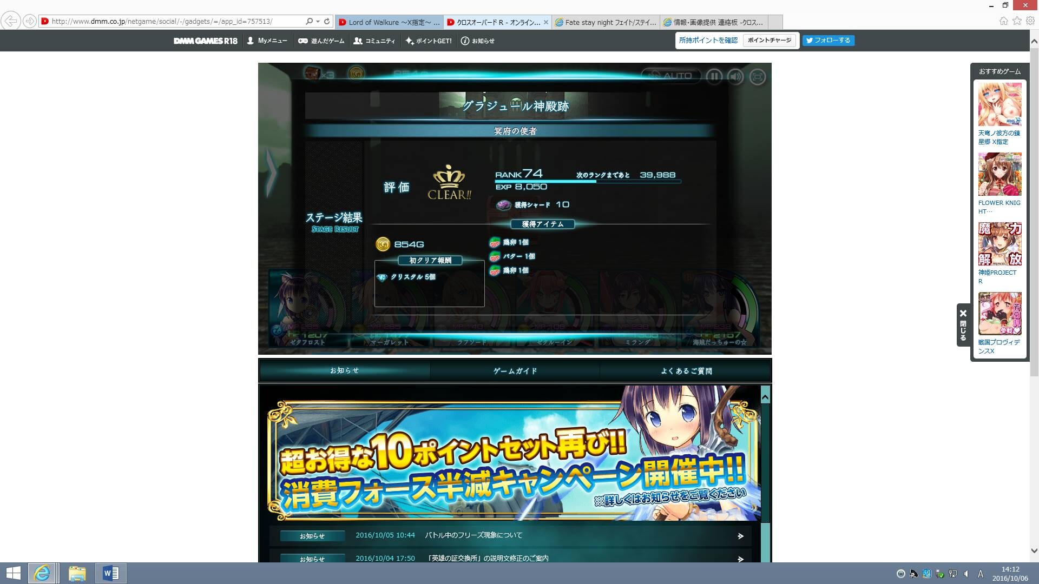Open a new blank browser tab

point(775,22)
